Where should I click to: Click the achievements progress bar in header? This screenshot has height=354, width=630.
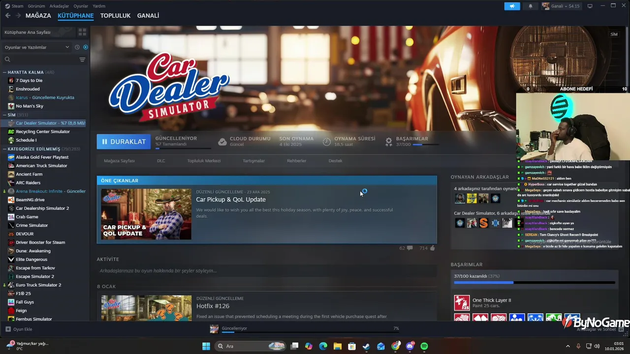pyautogui.click(x=426, y=145)
